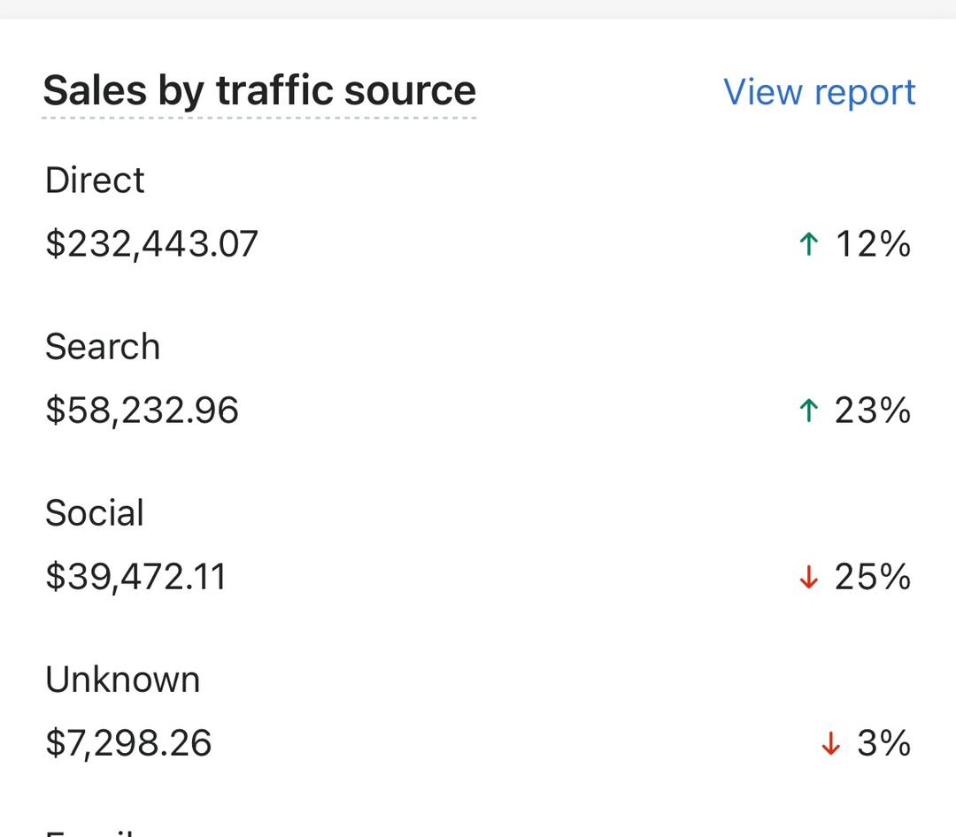Click the dotted underline beneath the card title
The image size is (956, 837).
[259, 118]
